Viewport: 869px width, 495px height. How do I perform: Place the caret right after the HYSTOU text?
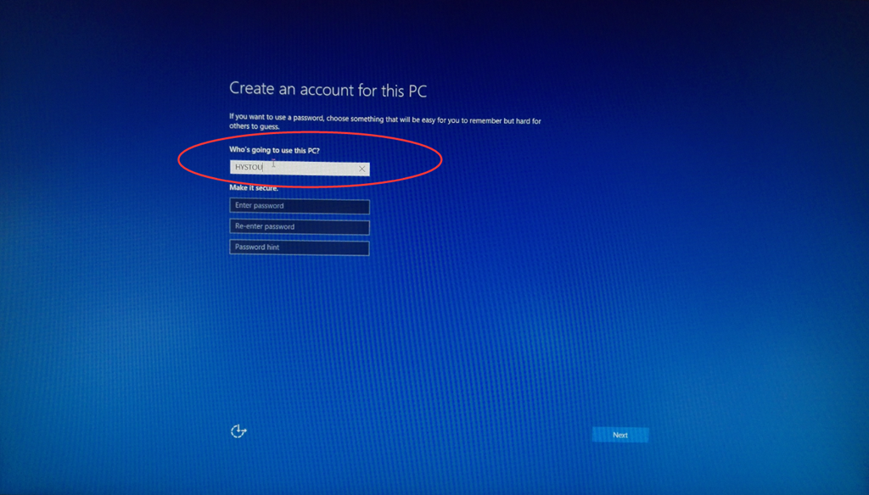tap(264, 168)
